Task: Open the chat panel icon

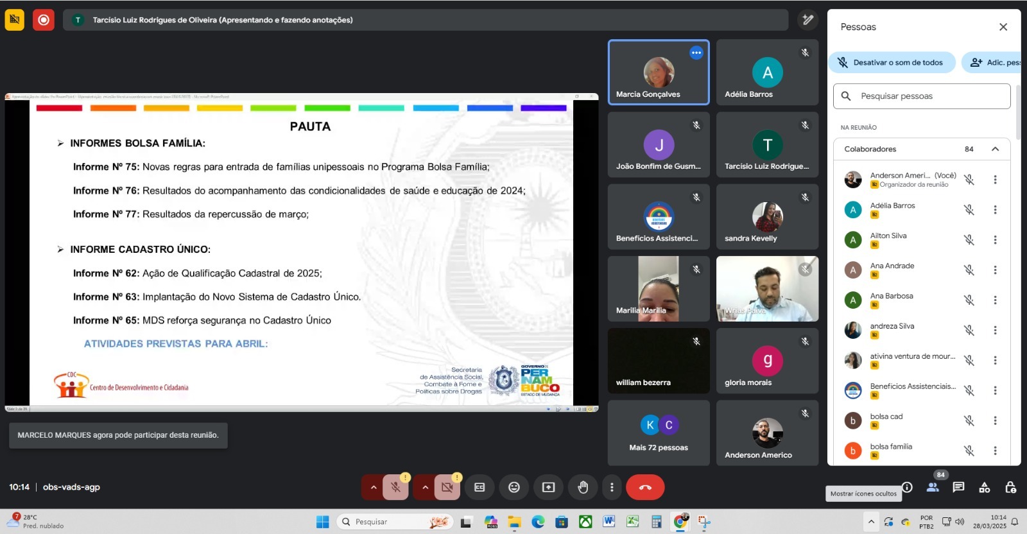Action: click(958, 487)
